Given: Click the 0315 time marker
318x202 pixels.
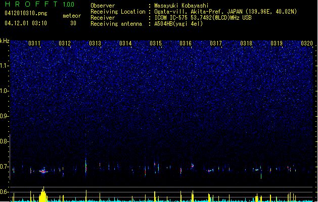Looking at the screenshot, I should [x=156, y=43].
